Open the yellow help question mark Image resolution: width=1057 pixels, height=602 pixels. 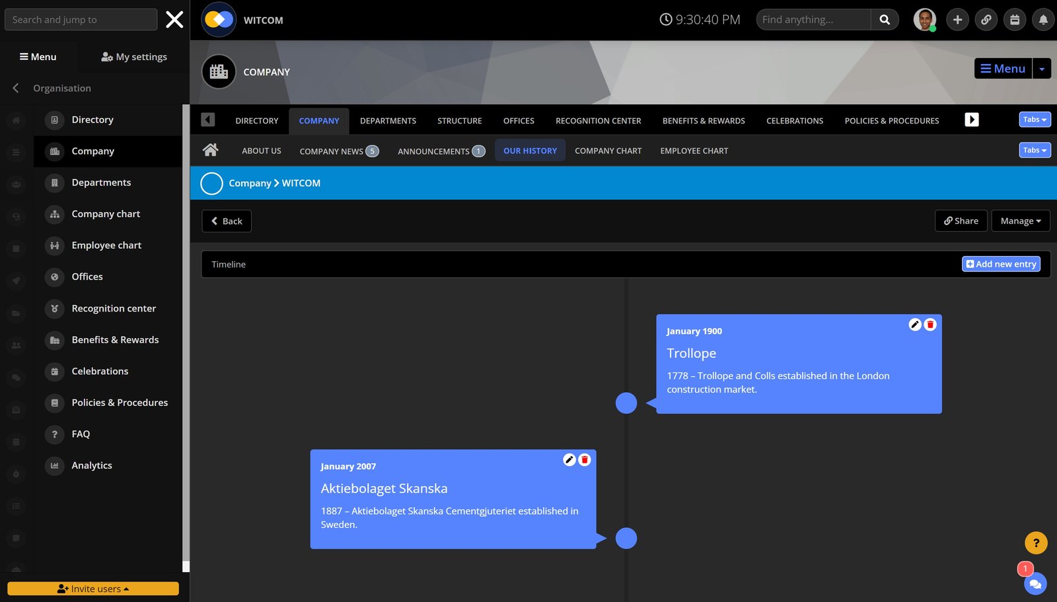pos(1036,543)
